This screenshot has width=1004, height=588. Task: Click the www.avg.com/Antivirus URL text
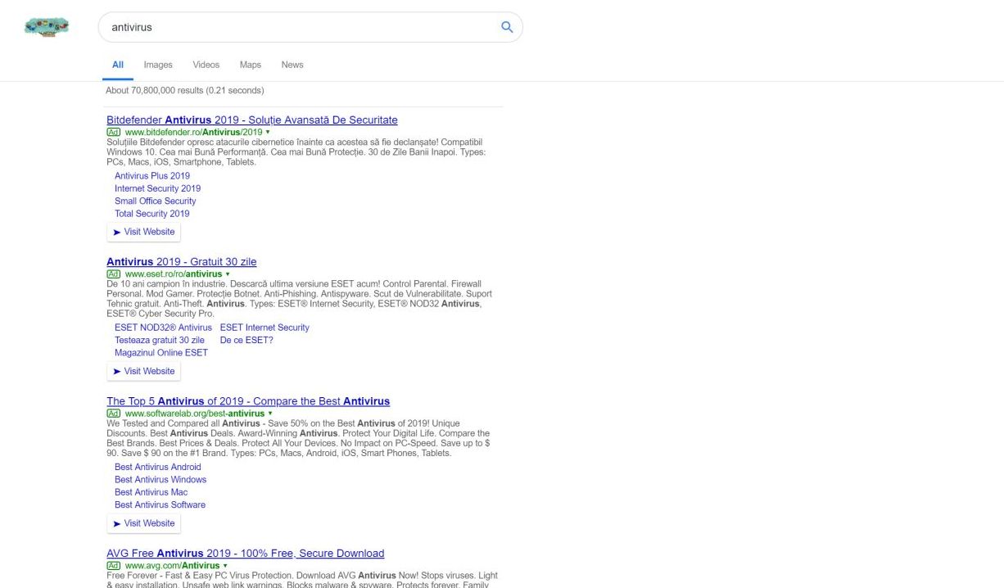pyautogui.click(x=172, y=566)
